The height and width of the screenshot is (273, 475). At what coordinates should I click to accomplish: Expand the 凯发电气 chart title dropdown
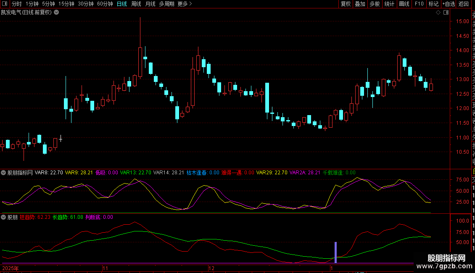pyautogui.click(x=56, y=12)
